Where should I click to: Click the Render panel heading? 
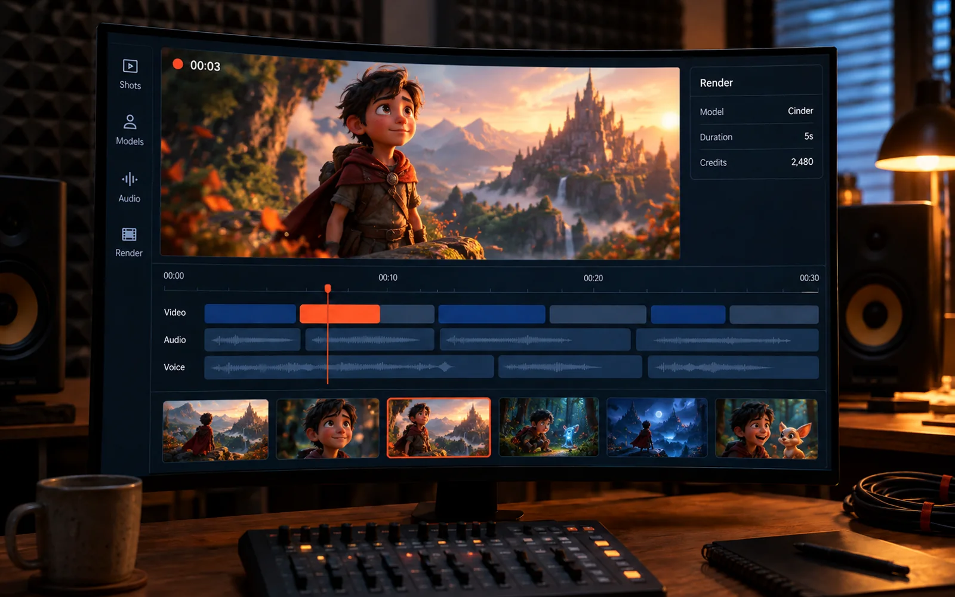click(716, 83)
